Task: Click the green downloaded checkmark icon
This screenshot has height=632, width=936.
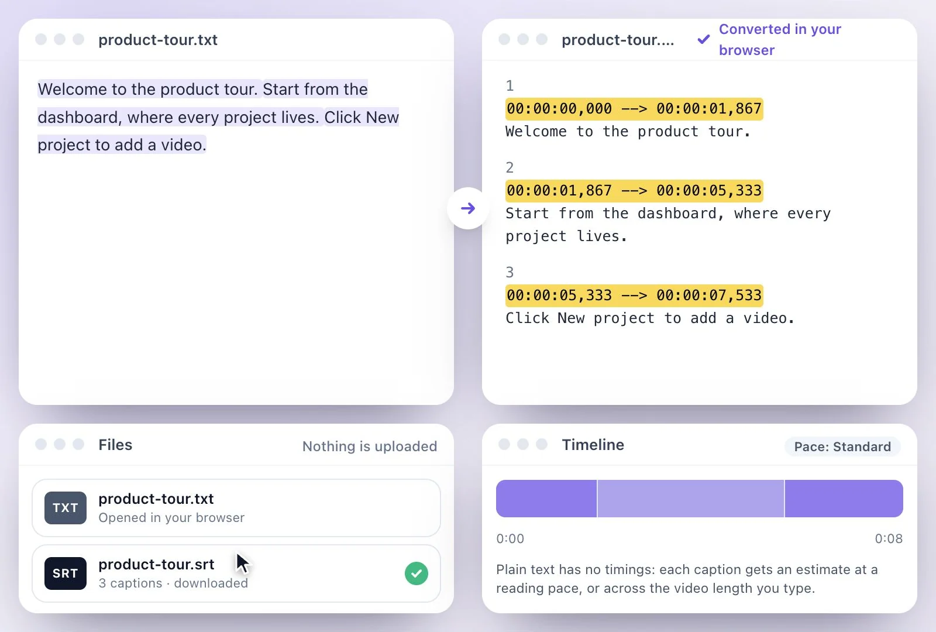Action: tap(417, 573)
